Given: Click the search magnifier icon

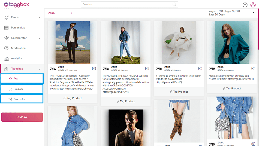Looking at the screenshot, I should coord(174,4).
